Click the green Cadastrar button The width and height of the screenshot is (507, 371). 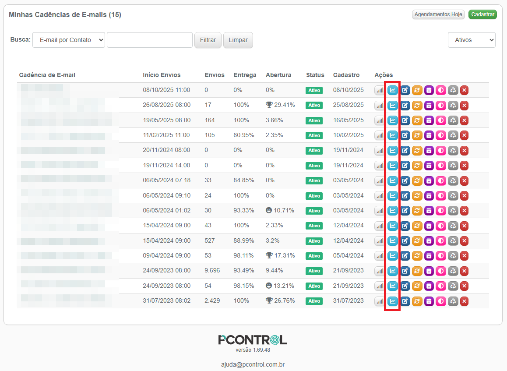tap(482, 14)
